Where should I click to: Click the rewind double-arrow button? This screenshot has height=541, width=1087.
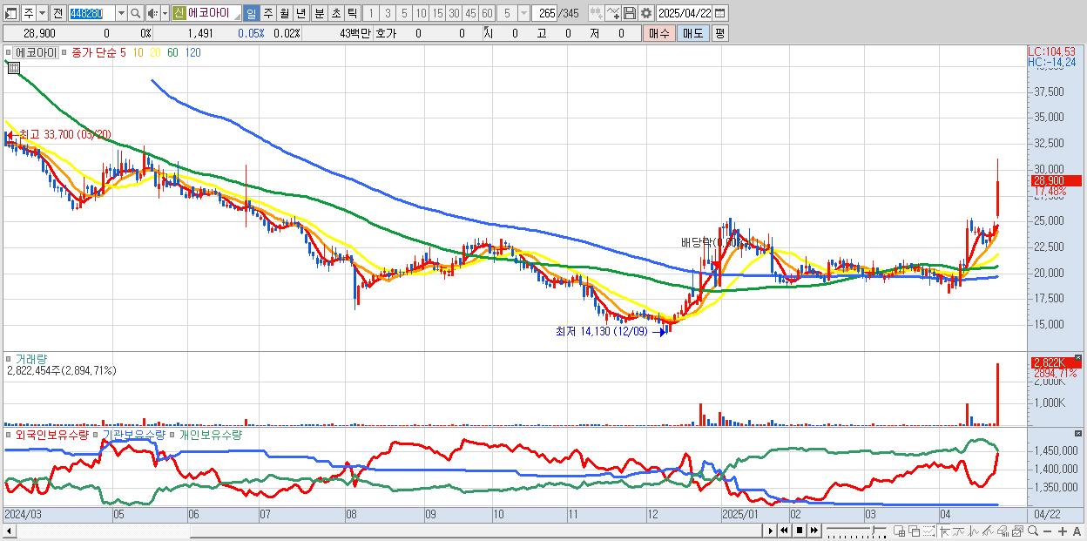784,531
